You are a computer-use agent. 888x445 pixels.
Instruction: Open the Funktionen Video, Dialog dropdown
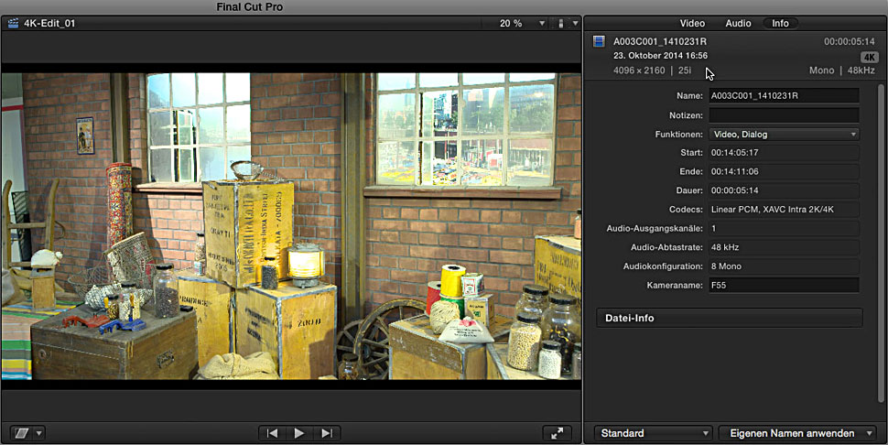(x=784, y=135)
